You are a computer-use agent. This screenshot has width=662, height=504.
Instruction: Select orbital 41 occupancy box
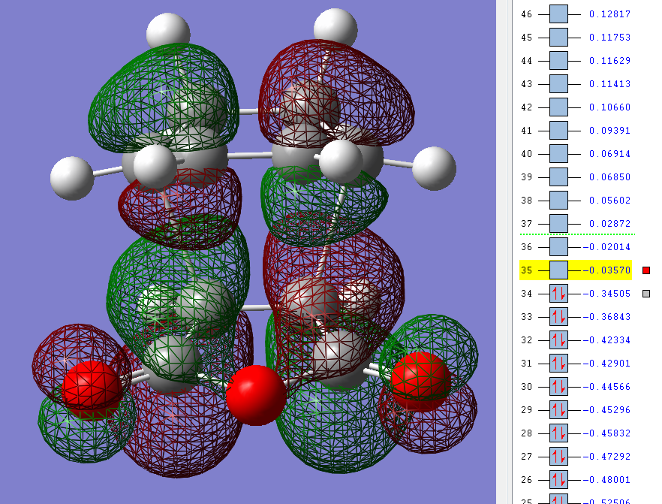(558, 130)
